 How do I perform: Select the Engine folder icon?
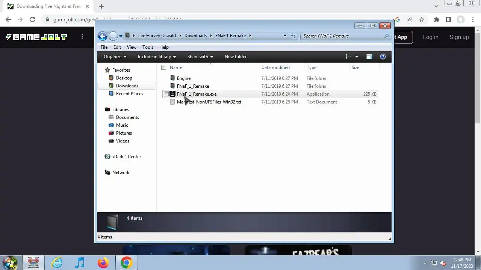(x=172, y=78)
